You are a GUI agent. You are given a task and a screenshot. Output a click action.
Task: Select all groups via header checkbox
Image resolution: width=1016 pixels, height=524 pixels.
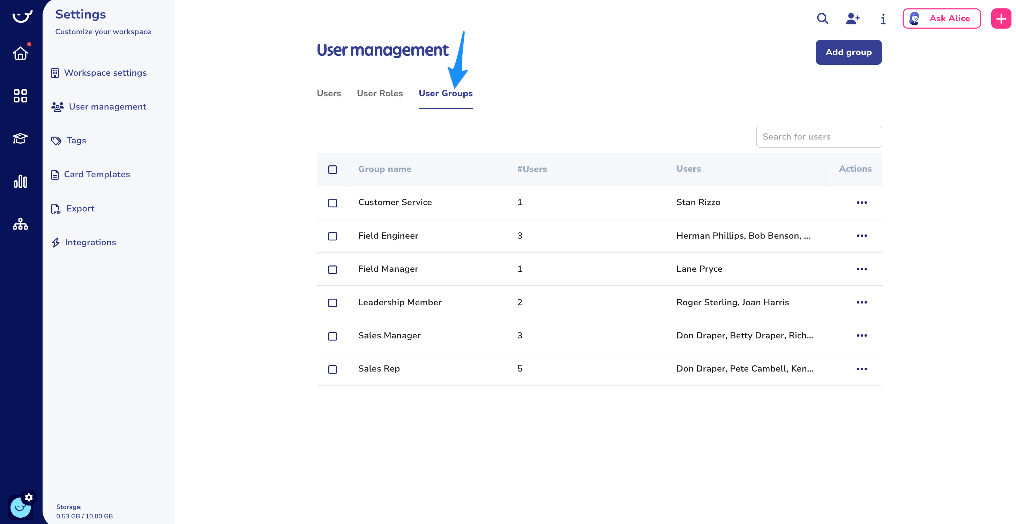333,170
